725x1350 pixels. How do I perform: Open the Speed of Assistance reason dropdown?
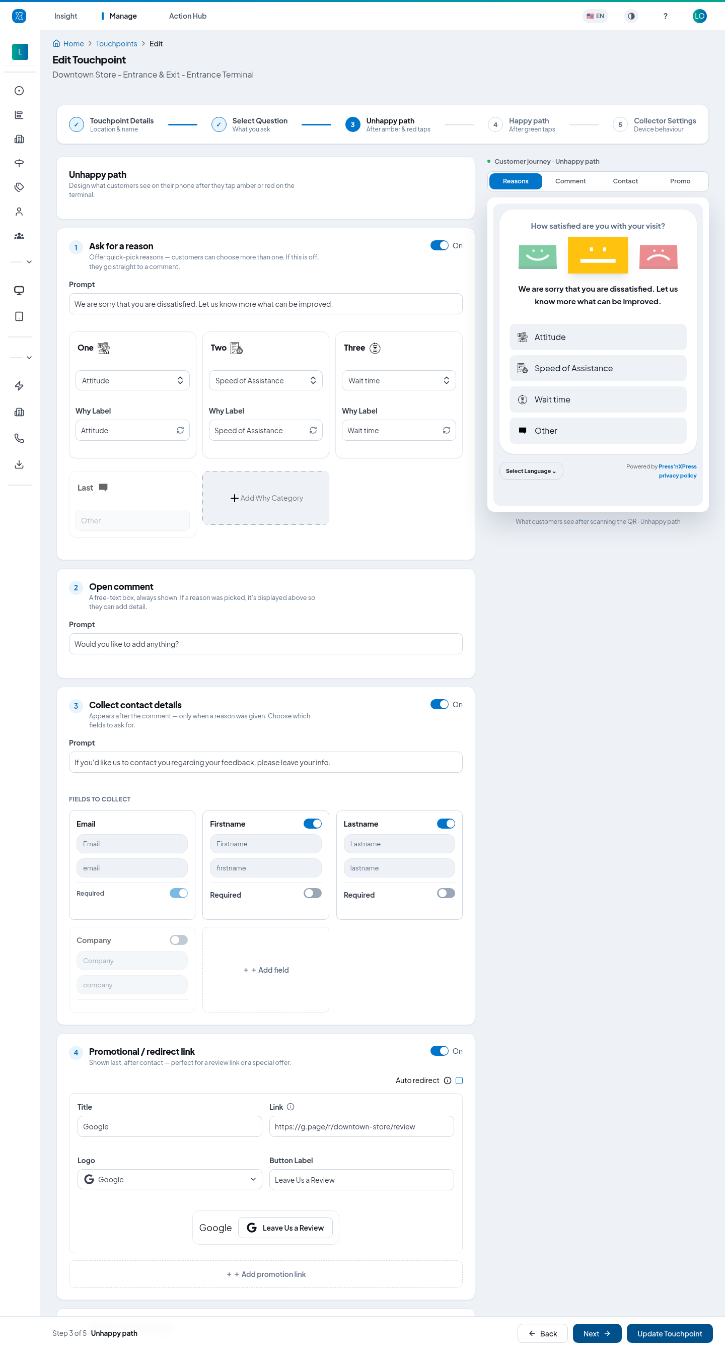[266, 380]
